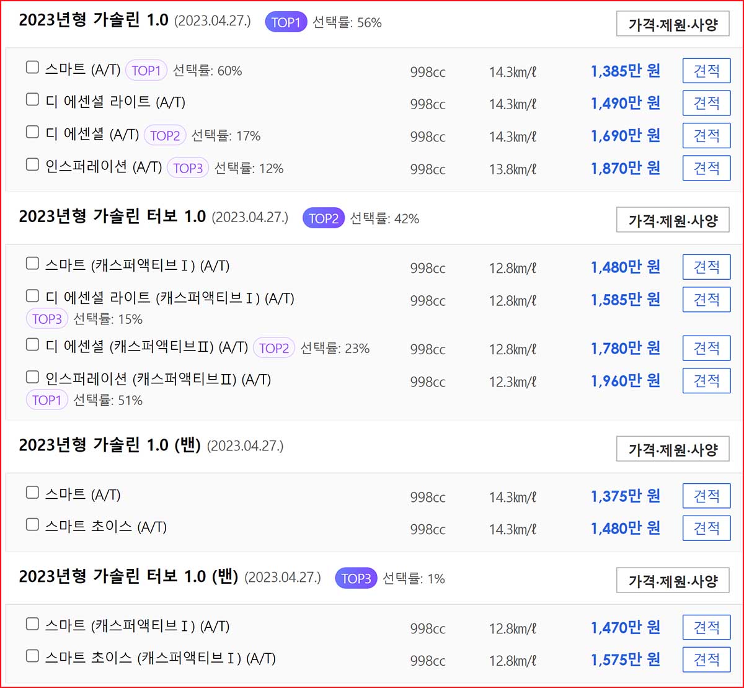744x688 pixels.
Task: Check 밴 스마트 (A/T) 1,375만 원 checkbox
Action: tap(32, 493)
